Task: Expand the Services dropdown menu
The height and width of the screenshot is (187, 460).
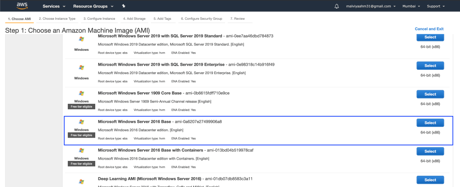Action: [54, 6]
